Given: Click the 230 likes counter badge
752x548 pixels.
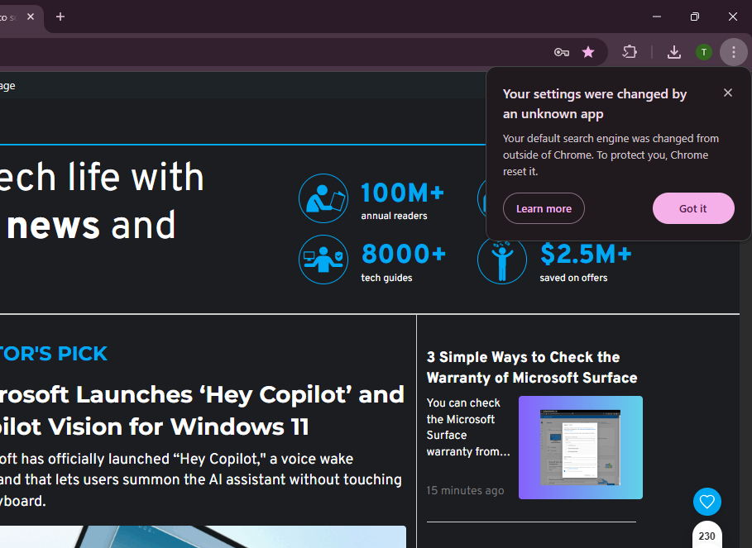Looking at the screenshot, I should (x=706, y=536).
